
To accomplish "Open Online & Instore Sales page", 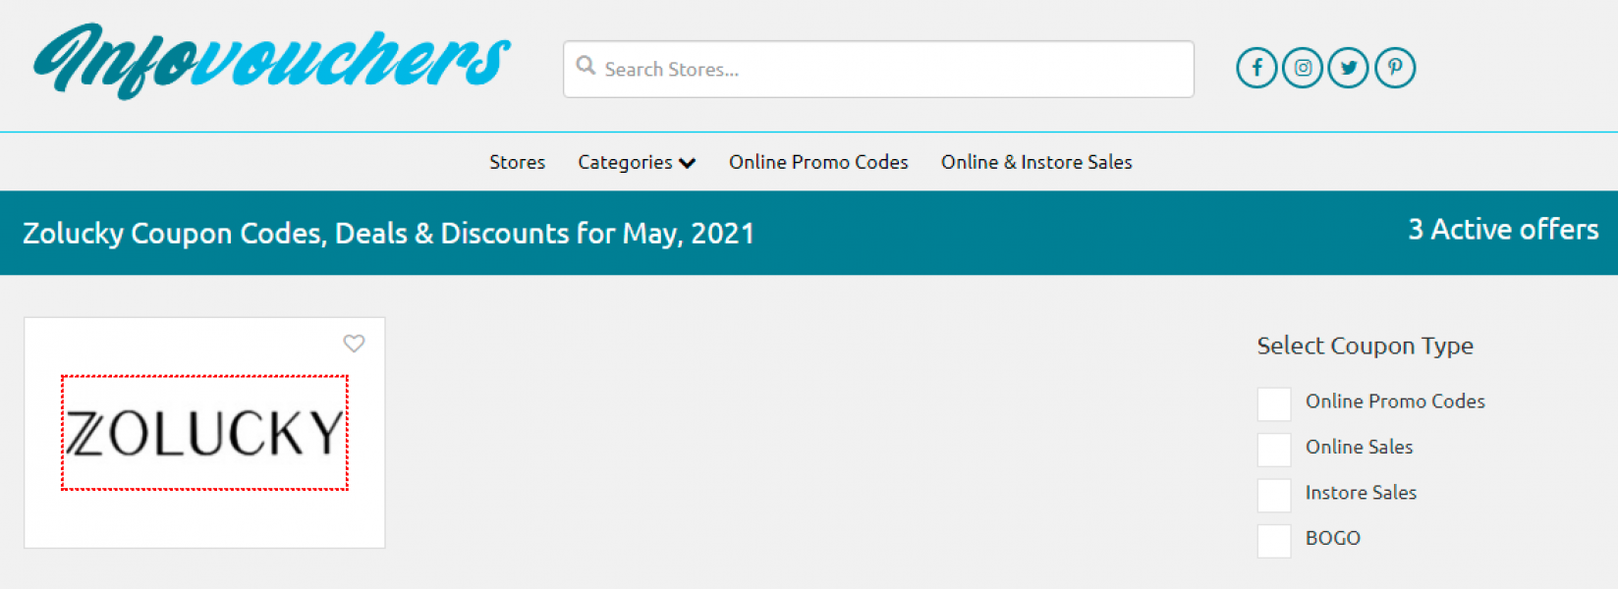I will tap(1036, 162).
